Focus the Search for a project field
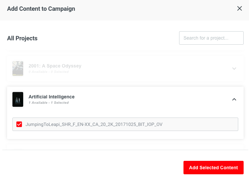Viewport: 249px width, 181px height. [x=211, y=38]
